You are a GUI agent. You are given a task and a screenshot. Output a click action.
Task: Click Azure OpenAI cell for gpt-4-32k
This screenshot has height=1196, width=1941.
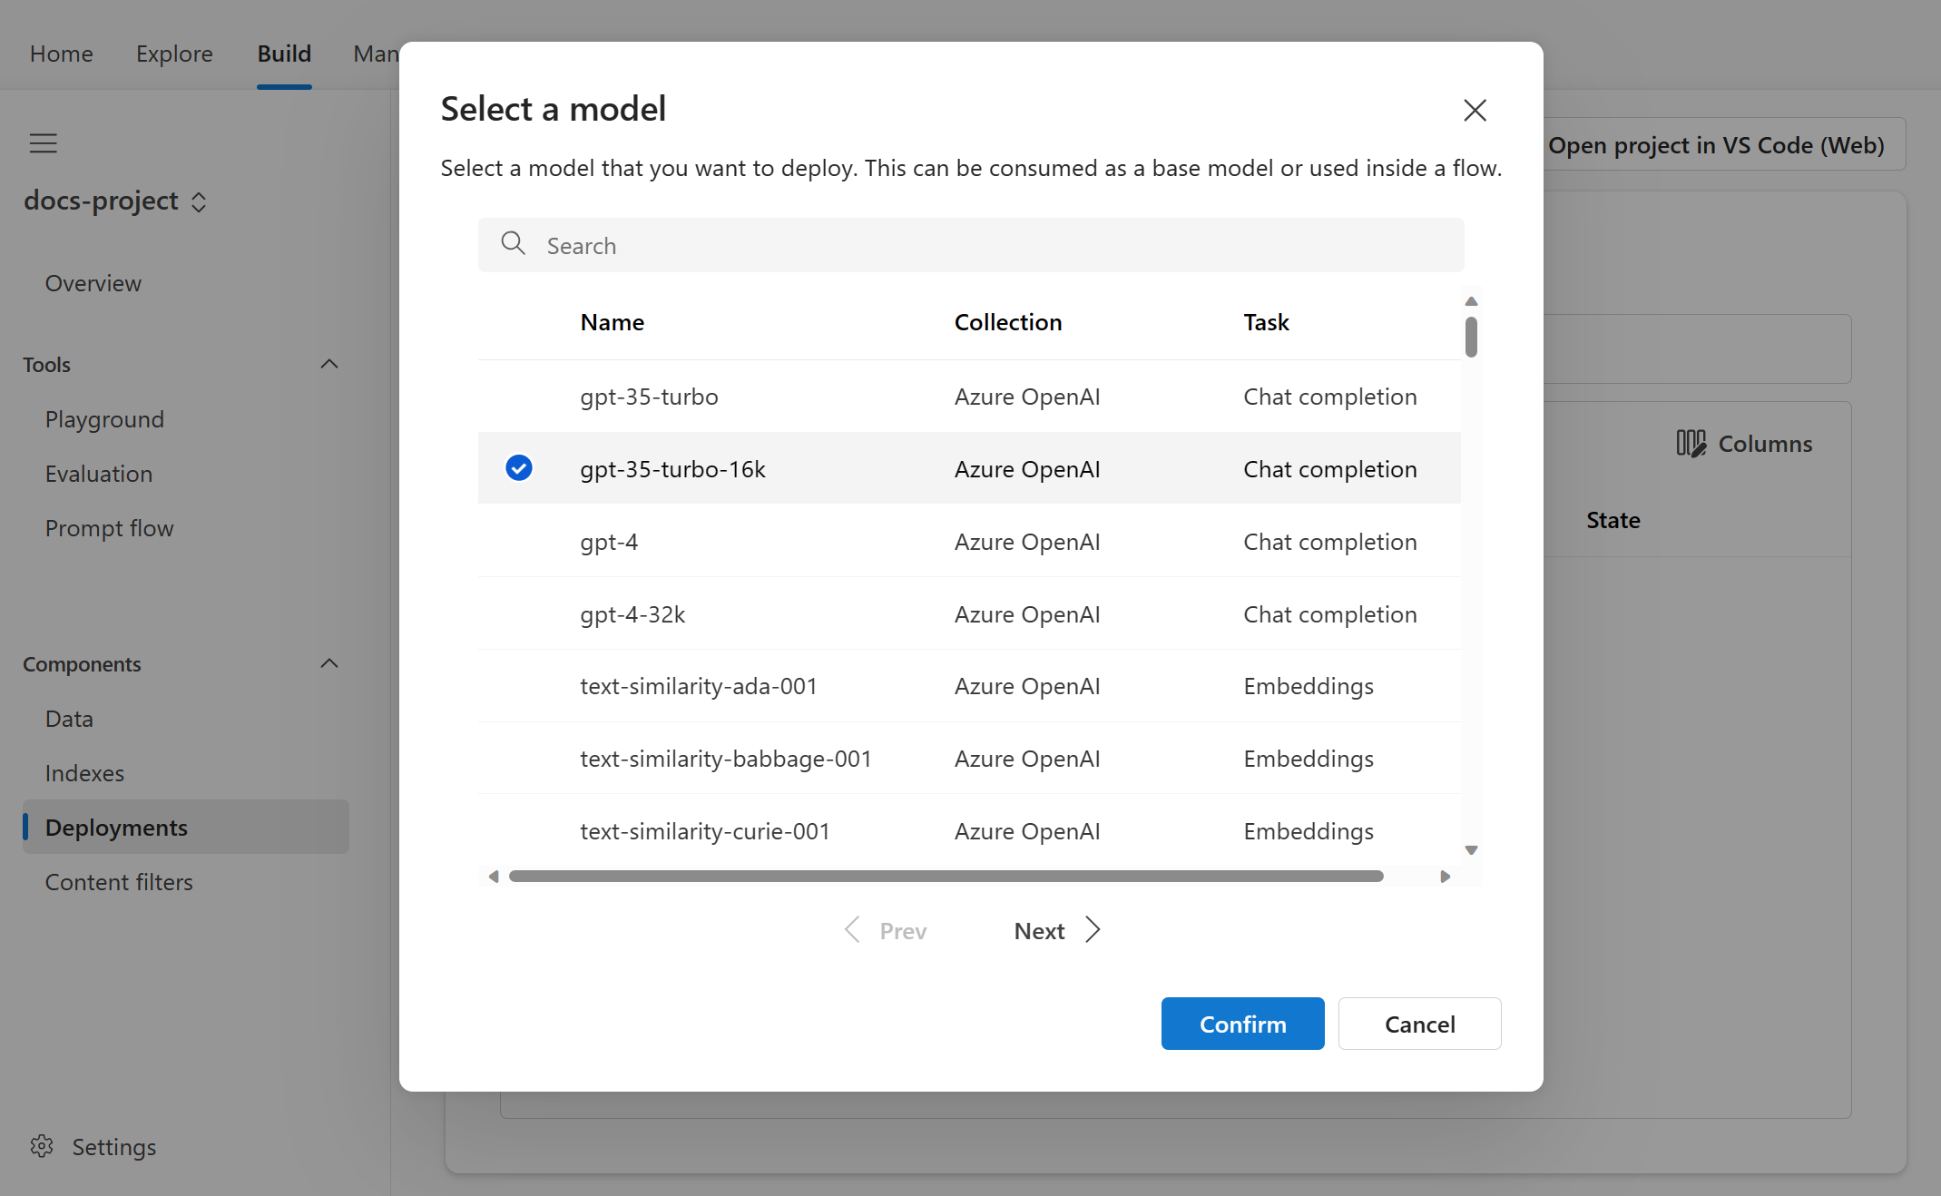pos(1027,614)
